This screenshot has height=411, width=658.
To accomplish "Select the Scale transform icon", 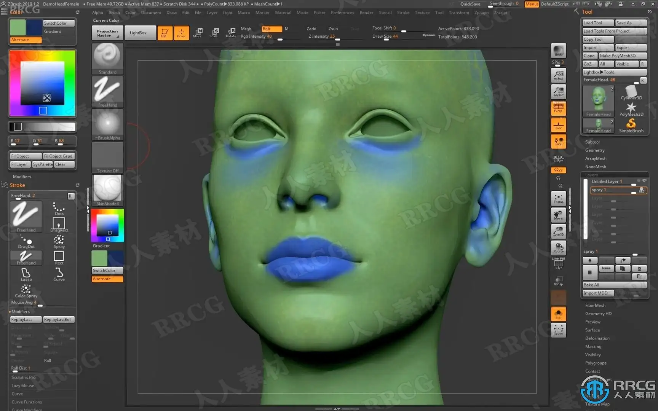I will tap(214, 33).
